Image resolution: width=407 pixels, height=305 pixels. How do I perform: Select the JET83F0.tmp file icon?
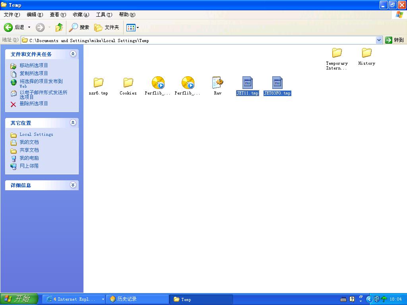point(277,83)
